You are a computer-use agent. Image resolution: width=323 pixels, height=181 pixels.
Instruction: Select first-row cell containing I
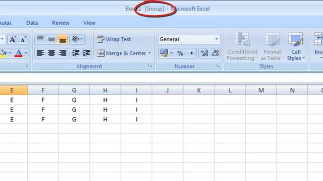[136, 100]
